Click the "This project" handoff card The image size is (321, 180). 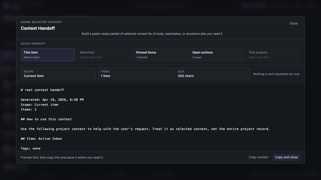(273, 54)
